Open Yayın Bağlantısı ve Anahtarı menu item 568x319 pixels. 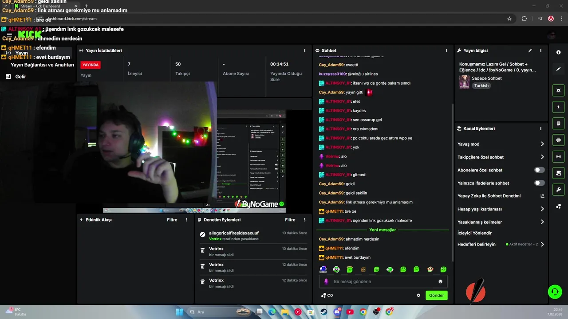coord(42,65)
